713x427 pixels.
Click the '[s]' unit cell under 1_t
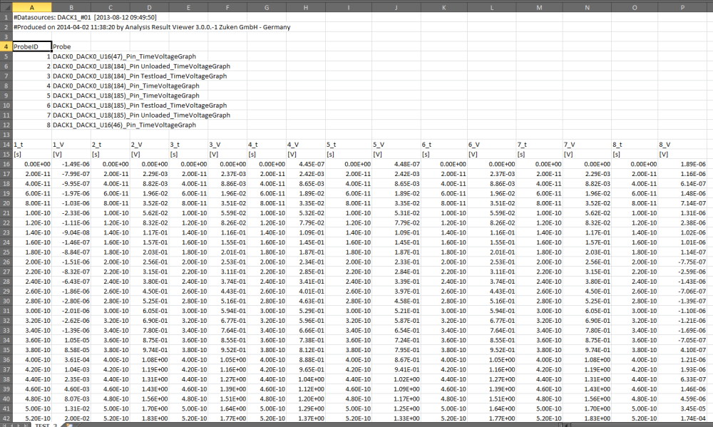tap(32, 154)
